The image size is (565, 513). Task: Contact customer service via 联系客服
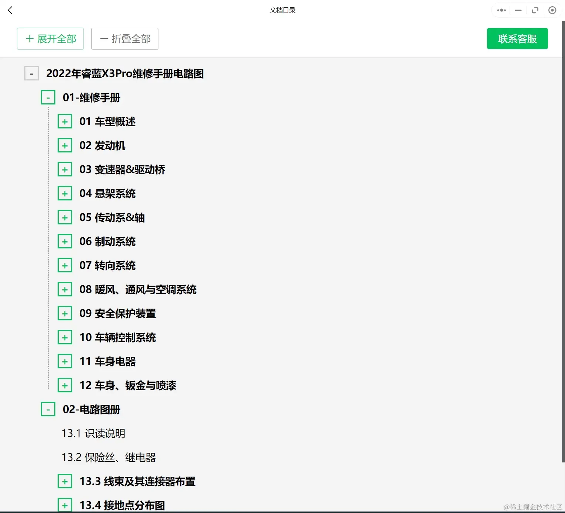click(517, 38)
